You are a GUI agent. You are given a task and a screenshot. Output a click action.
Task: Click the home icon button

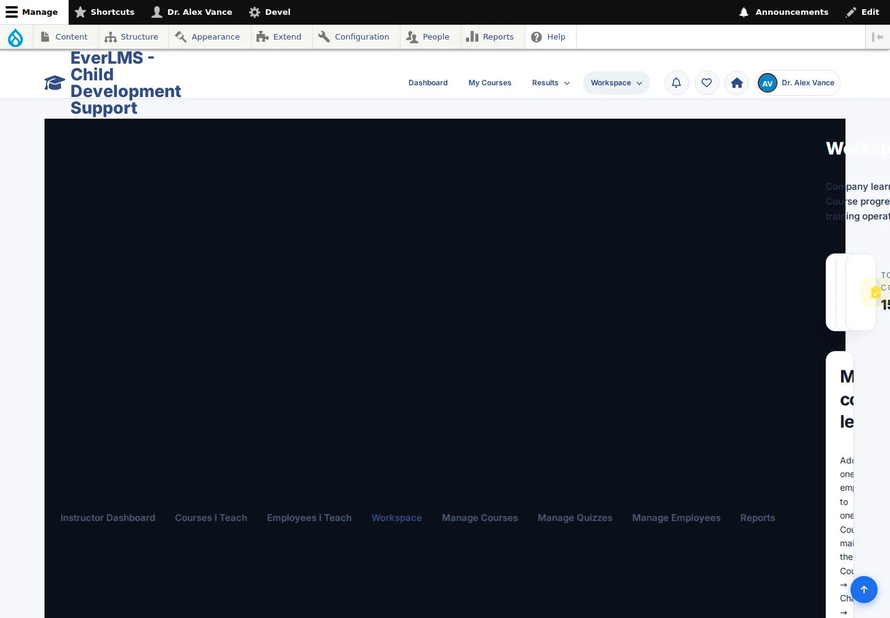737,83
